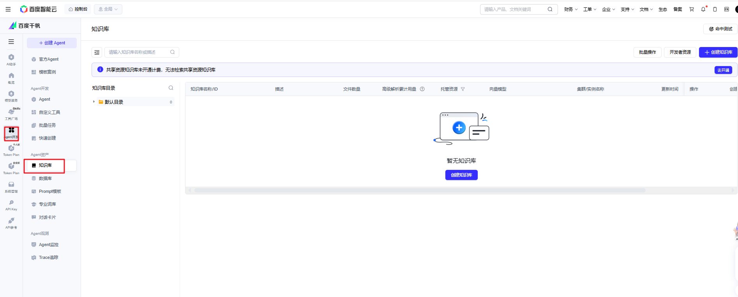Click 创建知识库 below the 暂无知识库 message

click(x=461, y=175)
